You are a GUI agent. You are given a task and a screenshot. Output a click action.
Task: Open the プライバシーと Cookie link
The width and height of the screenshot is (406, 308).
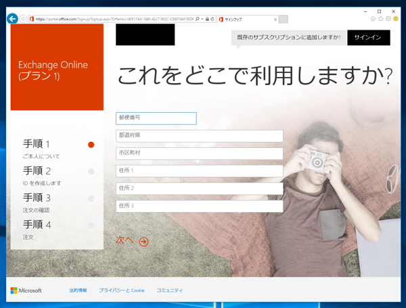[x=122, y=290]
